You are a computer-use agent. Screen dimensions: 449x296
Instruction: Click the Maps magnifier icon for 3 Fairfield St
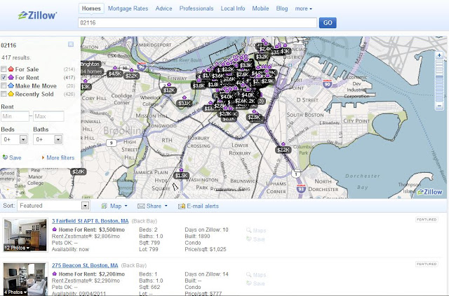[248, 230]
